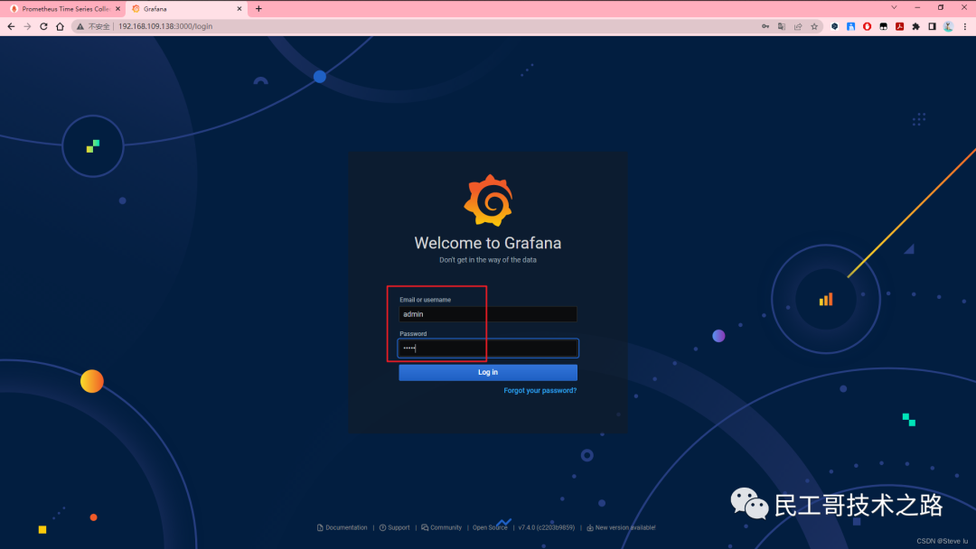Focus the Email or username field
976x549 pixels.
tap(487, 314)
